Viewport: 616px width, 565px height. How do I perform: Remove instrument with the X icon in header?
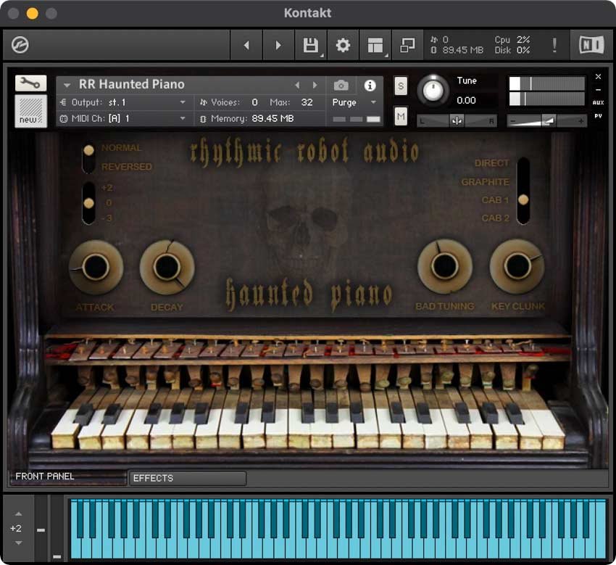point(598,76)
